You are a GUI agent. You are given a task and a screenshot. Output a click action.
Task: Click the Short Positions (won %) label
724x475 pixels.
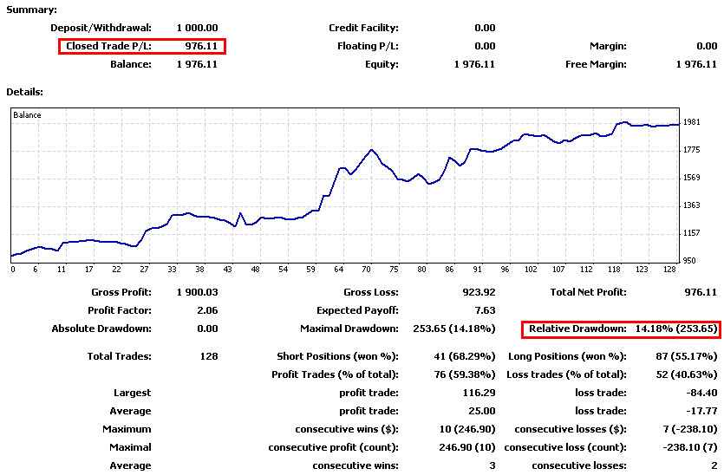pos(337,356)
